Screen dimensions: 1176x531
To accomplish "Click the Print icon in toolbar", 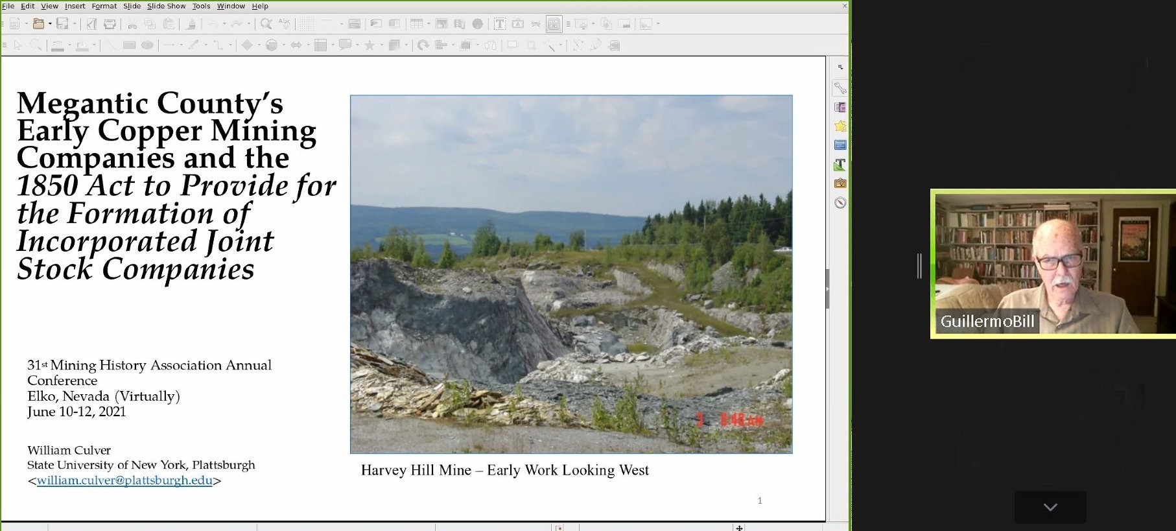I will click(110, 24).
